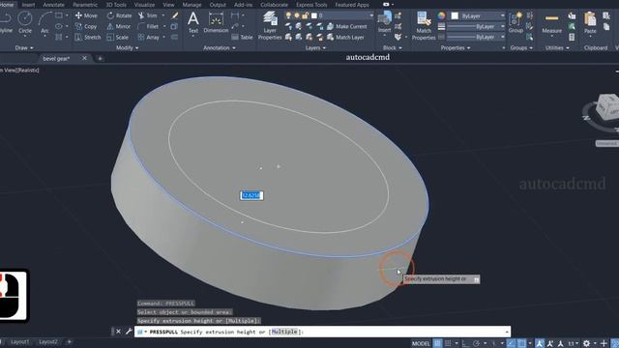Viewport: 619px width, 348px height.
Task: Switch to the Layout1 tab
Action: (x=19, y=341)
